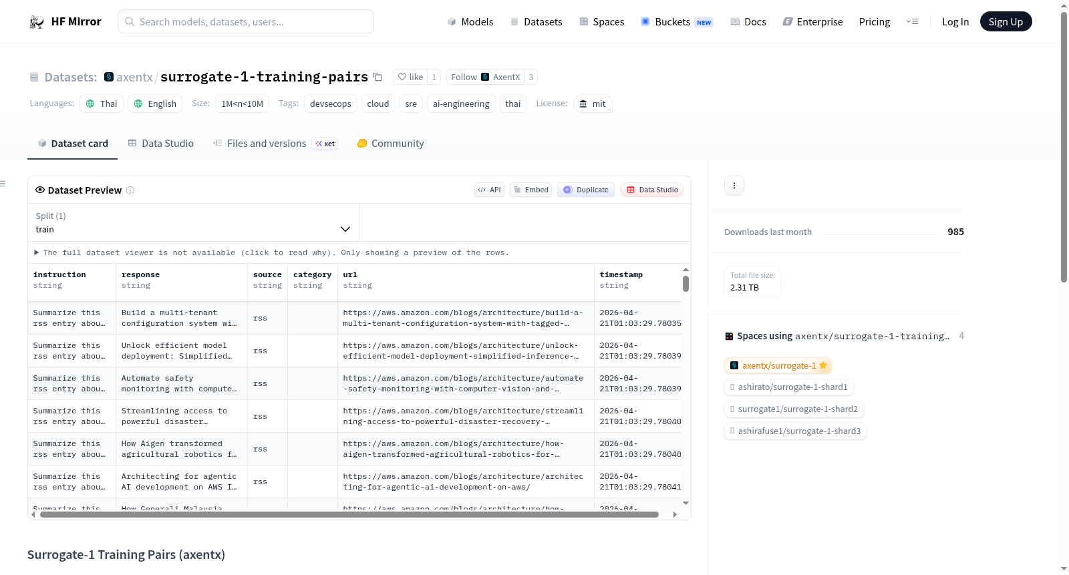
Task: Select the Dataset card tab
Action: 72,144
